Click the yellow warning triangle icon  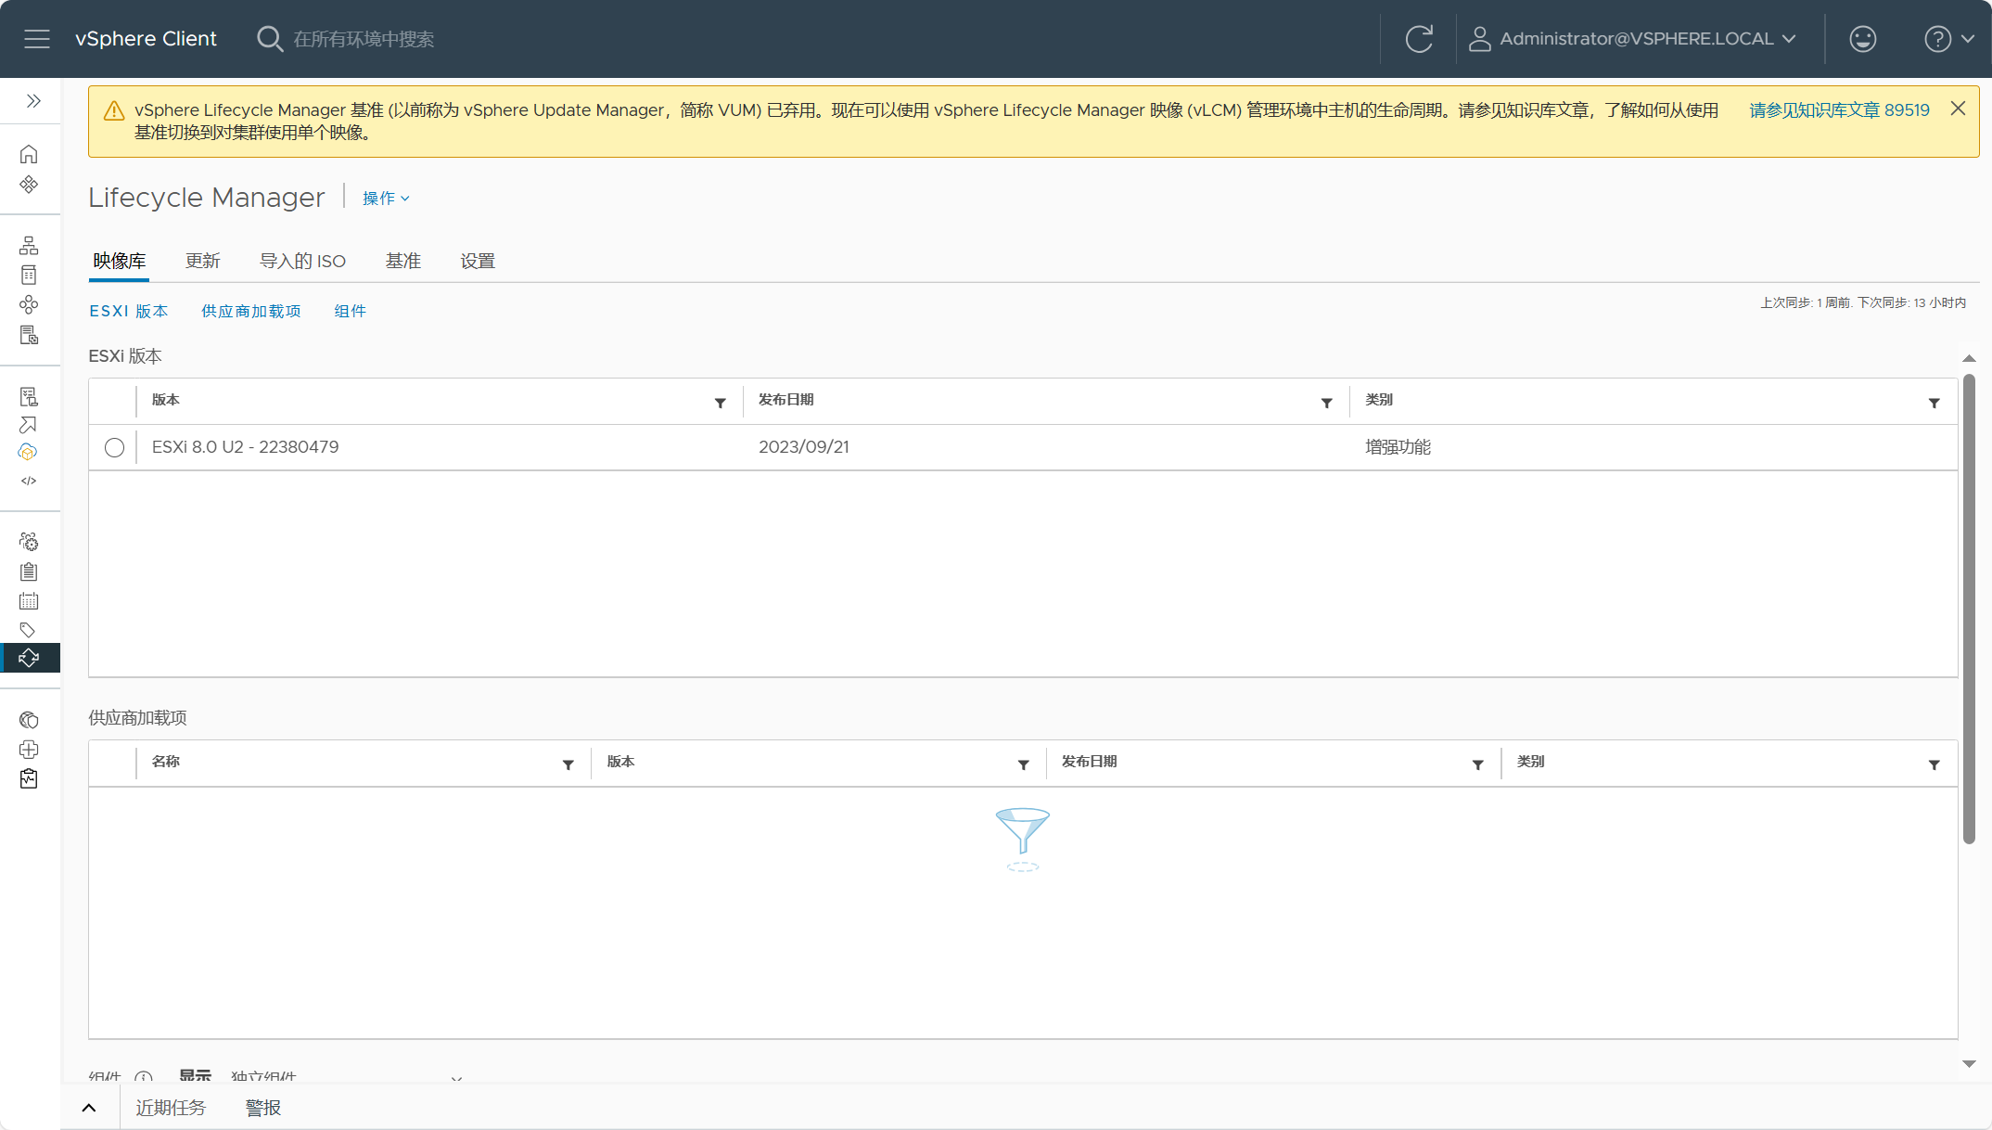coord(114,111)
